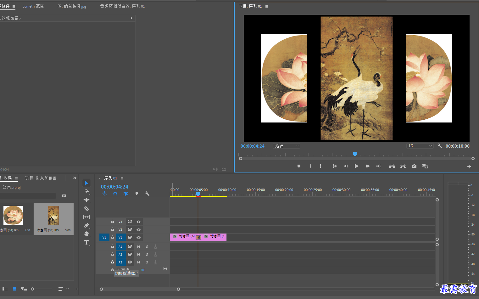Expand hidden panel tabs chevron
Viewport: 479px width, 299px height.
pyautogui.click(x=75, y=178)
